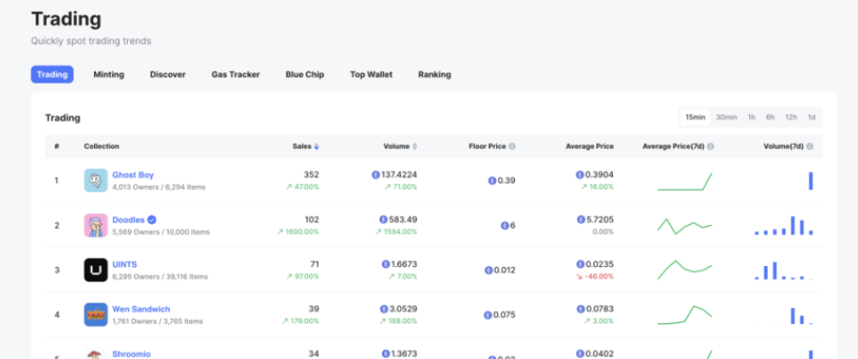Click the Average Price(7d) info icon
The image size is (858, 359).
pos(711,146)
